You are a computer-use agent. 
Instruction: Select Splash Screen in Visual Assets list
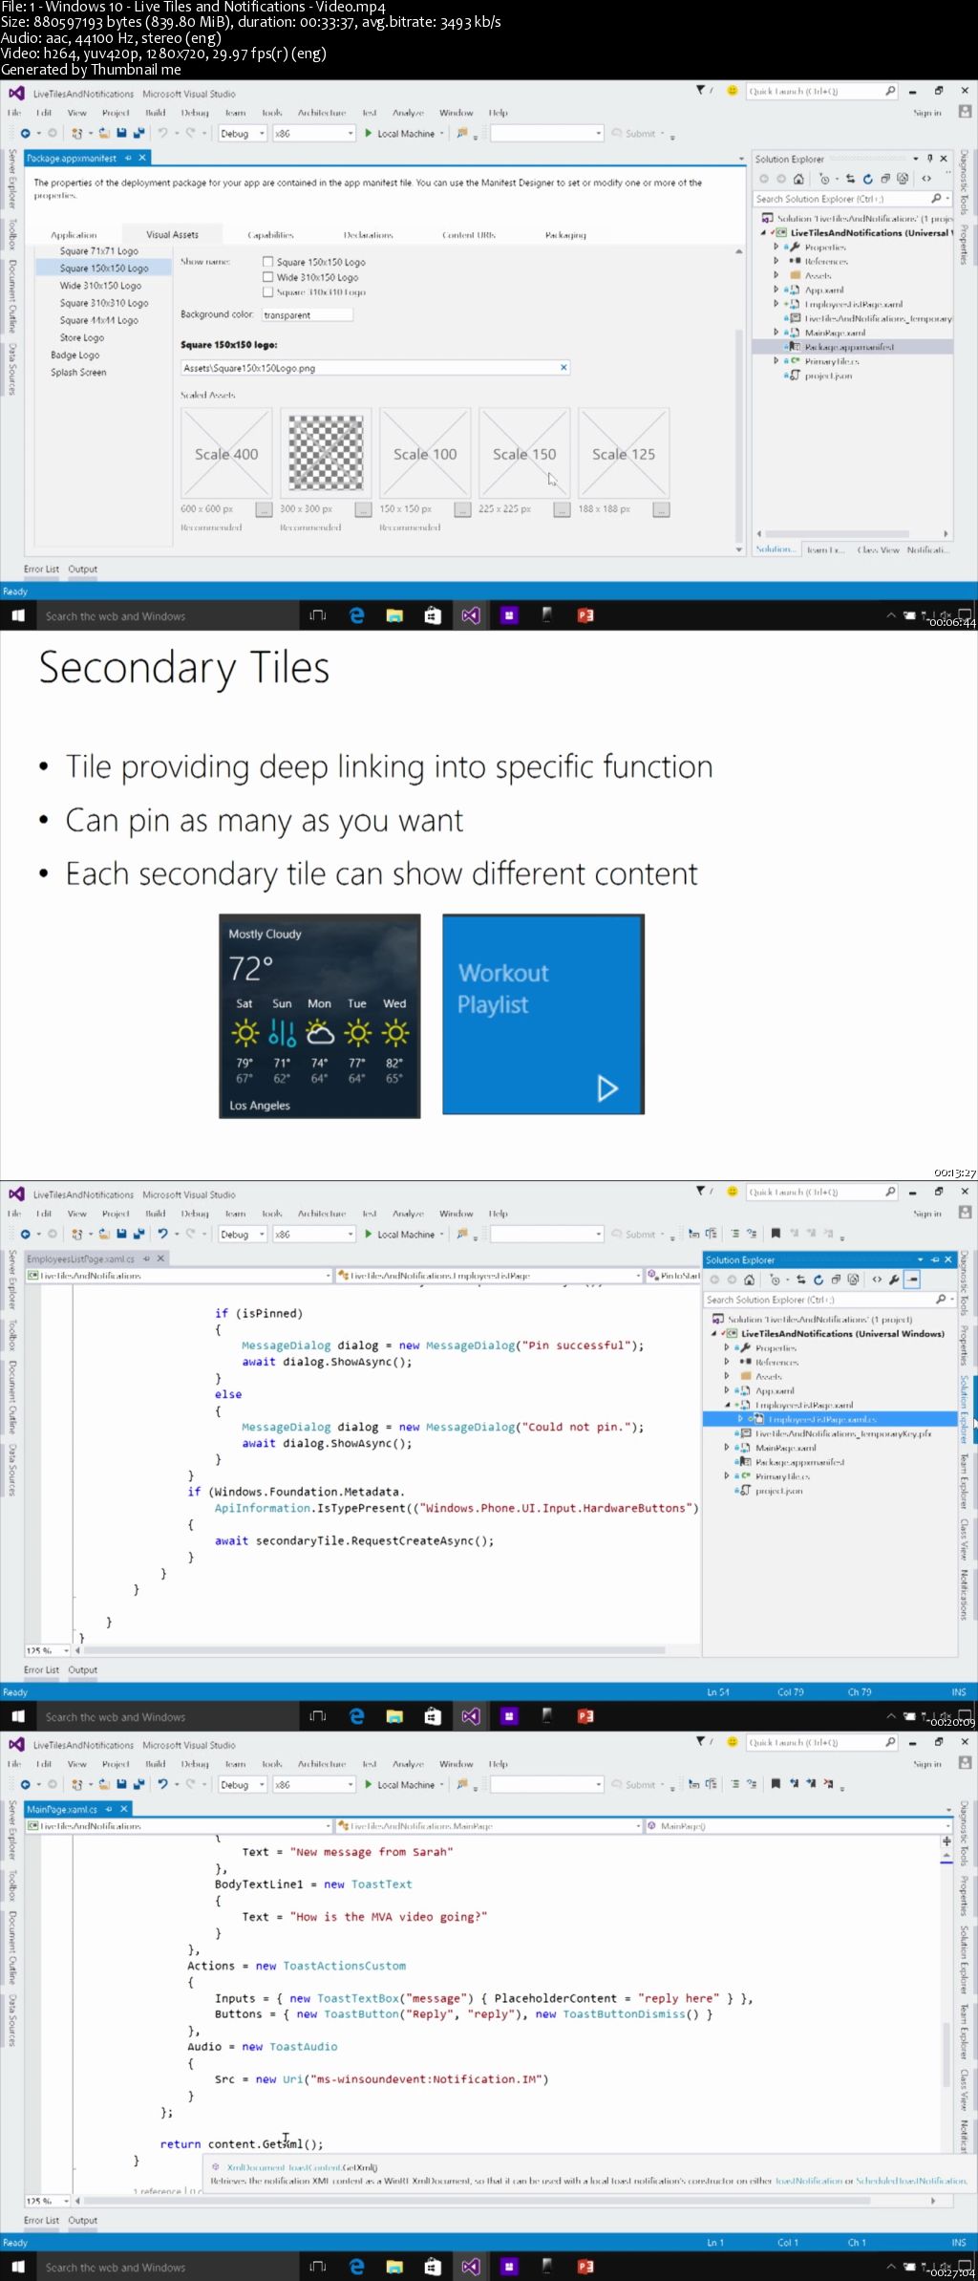(78, 373)
